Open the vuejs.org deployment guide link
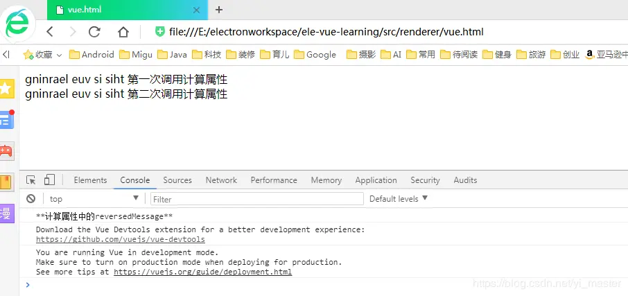This screenshot has width=628, height=296. pyautogui.click(x=202, y=272)
